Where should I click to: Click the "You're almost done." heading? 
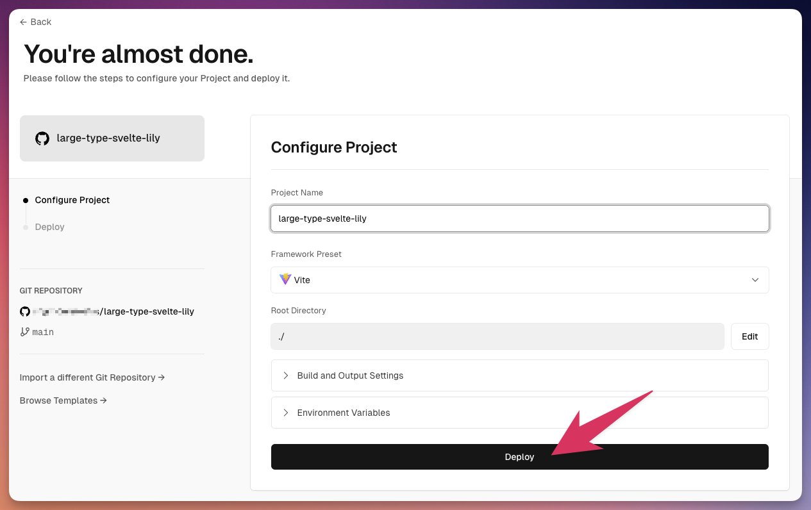[138, 54]
